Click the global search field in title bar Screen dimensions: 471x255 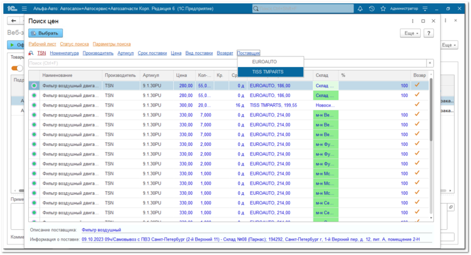pos(303,9)
